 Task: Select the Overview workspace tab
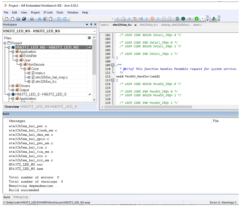(12, 107)
